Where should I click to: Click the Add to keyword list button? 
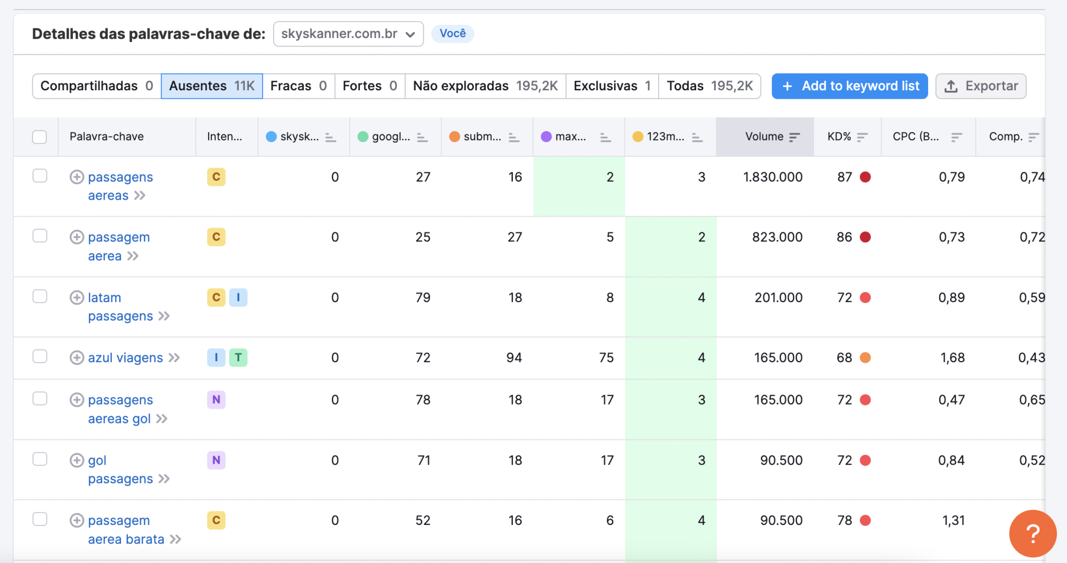click(x=848, y=86)
